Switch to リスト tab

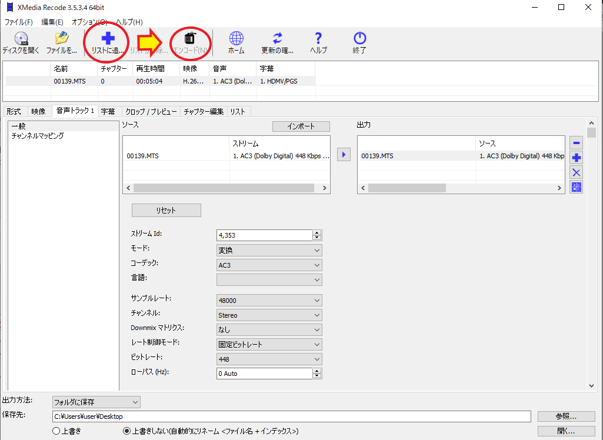[238, 112]
